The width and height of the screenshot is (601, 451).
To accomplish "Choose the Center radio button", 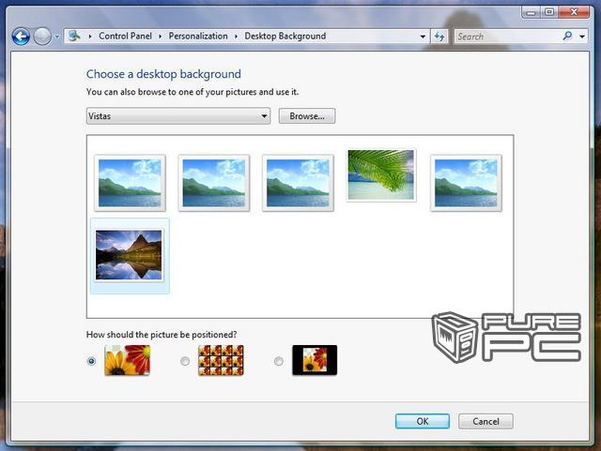I will [279, 361].
